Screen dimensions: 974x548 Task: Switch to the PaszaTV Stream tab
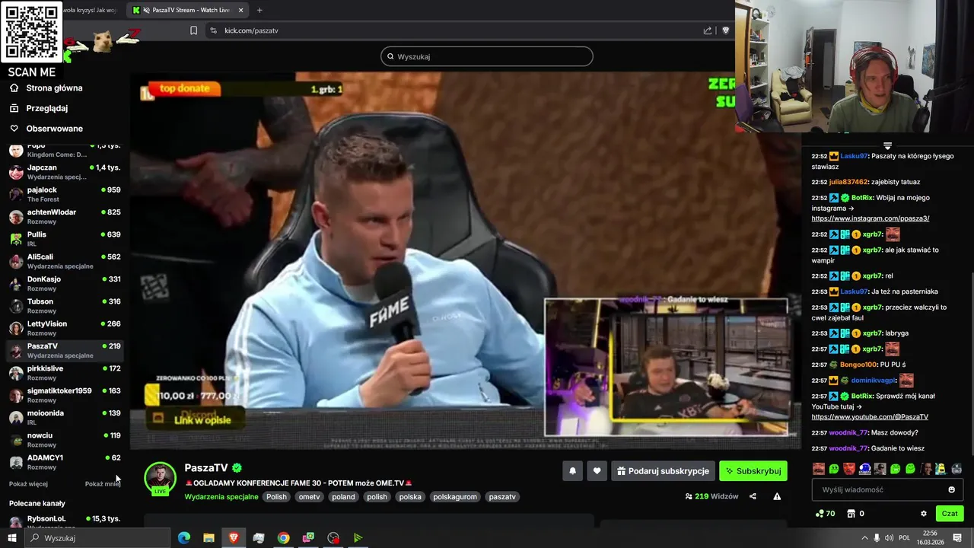[x=189, y=10]
